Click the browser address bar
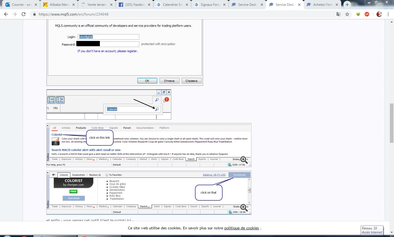 coord(186,14)
